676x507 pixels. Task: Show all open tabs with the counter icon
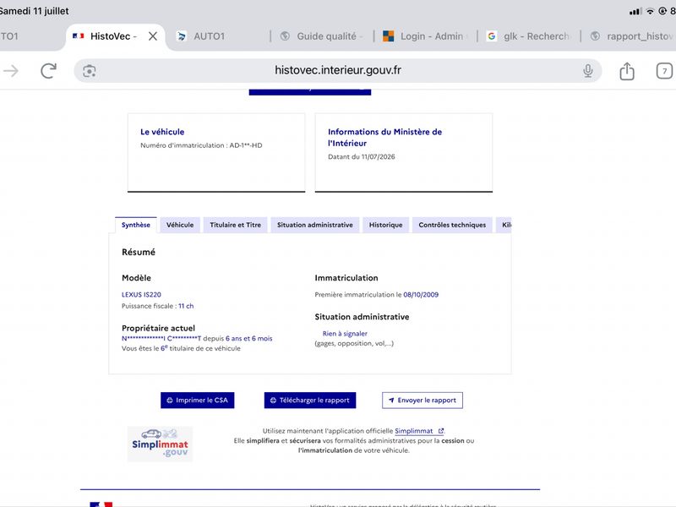pyautogui.click(x=664, y=71)
